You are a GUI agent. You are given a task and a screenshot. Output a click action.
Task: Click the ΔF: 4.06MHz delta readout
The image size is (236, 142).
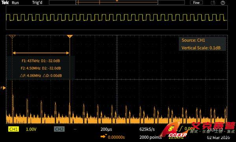tap(41, 75)
